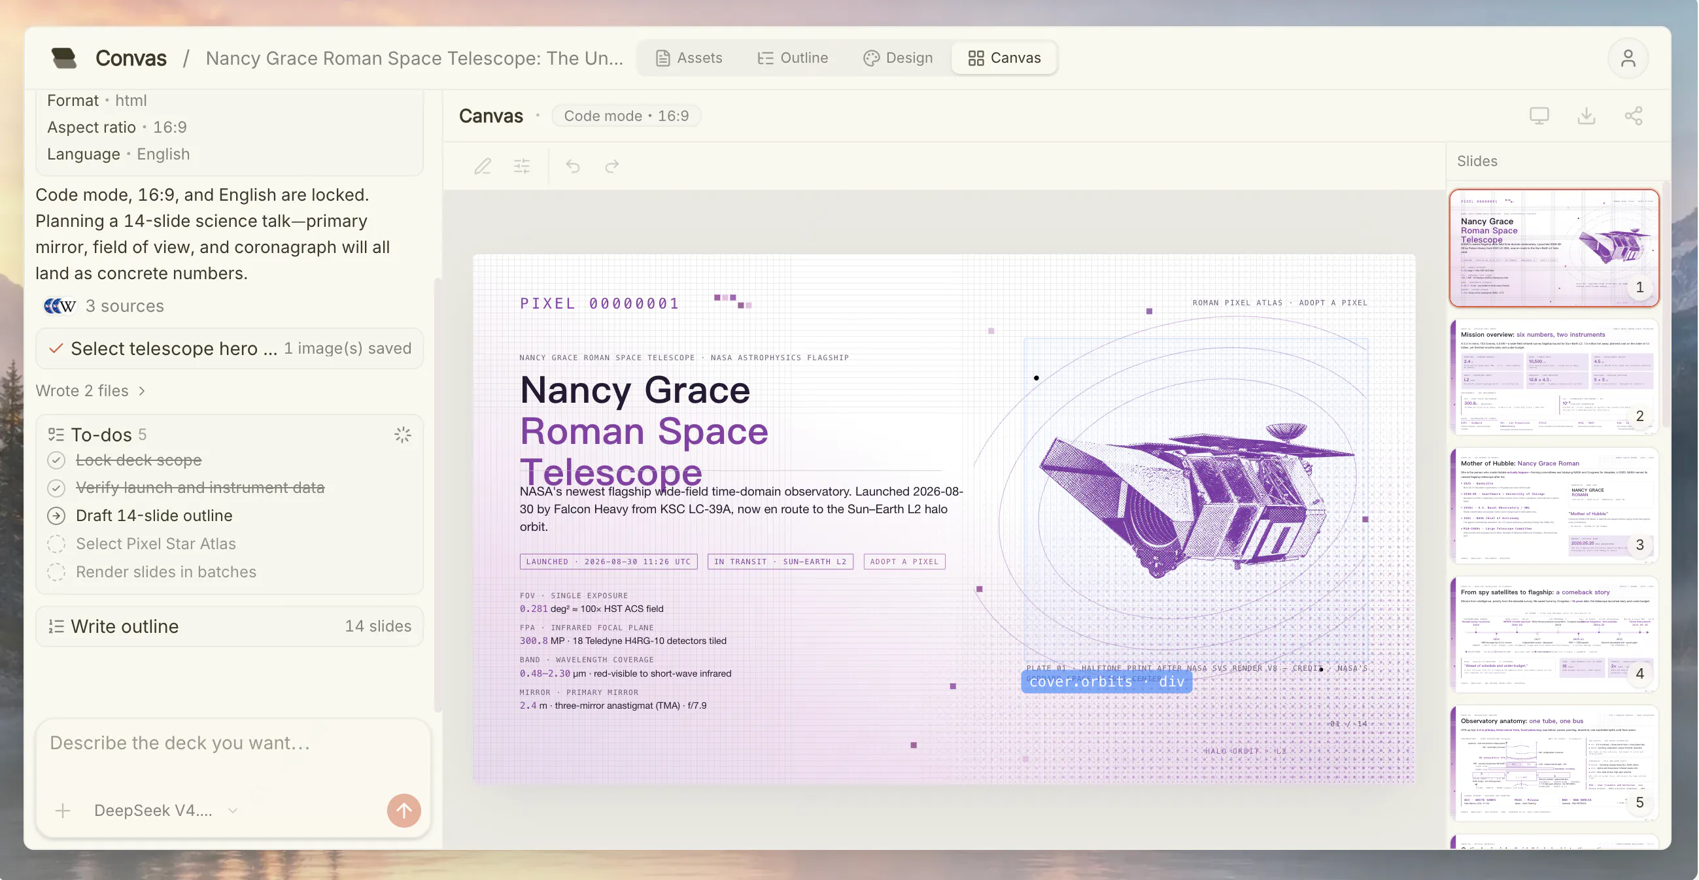Screen dimensions: 1699x880
Task: Click the Slides panel heading
Action: (1476, 161)
